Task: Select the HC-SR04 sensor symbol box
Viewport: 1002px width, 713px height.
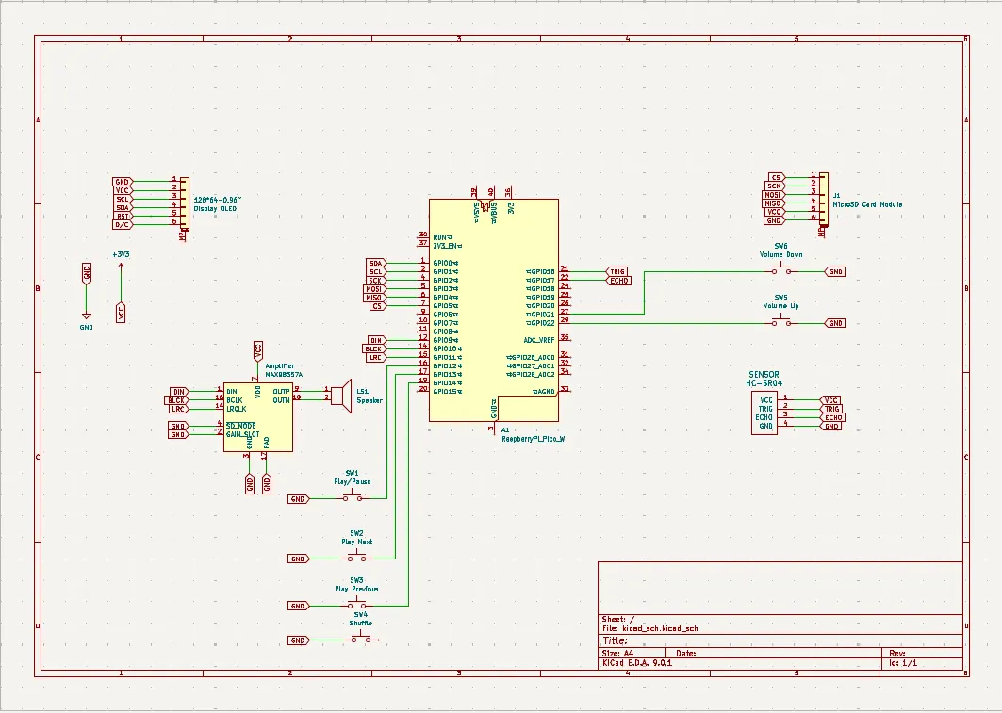Action: 764,413
